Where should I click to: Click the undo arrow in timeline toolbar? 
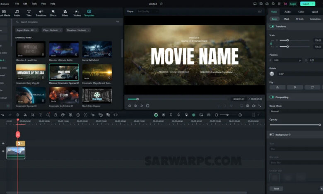[x=2, y=115]
